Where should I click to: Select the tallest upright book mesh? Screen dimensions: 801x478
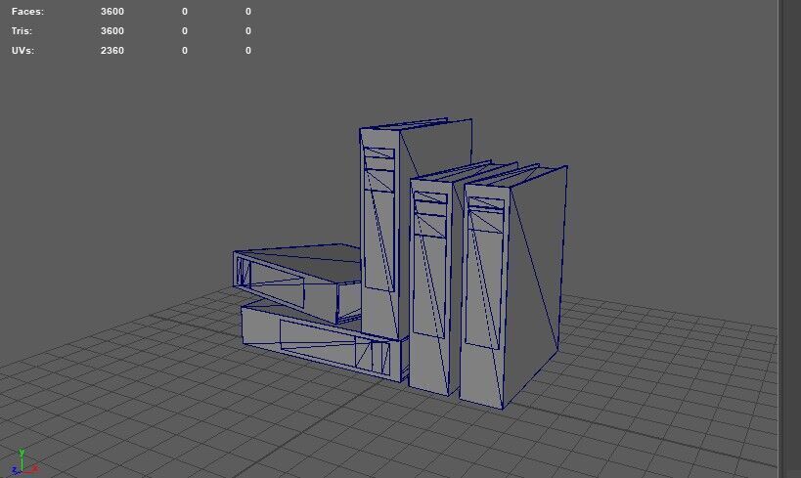(379, 230)
